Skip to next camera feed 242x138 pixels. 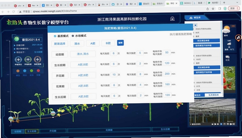point(218,124)
